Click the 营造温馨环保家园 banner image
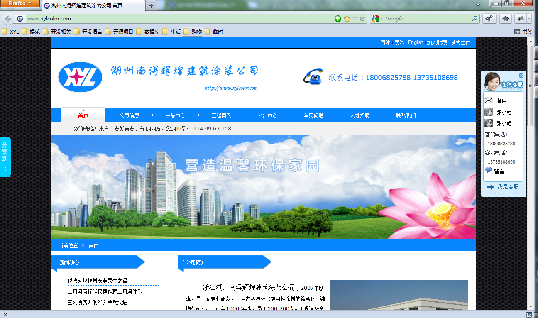538x318 pixels. 264,187
